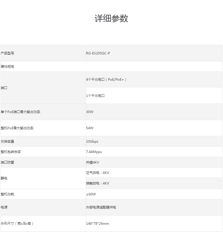223x232 pixels.
Task: Click the 整机包转发率 label
Action: coord(11,152)
